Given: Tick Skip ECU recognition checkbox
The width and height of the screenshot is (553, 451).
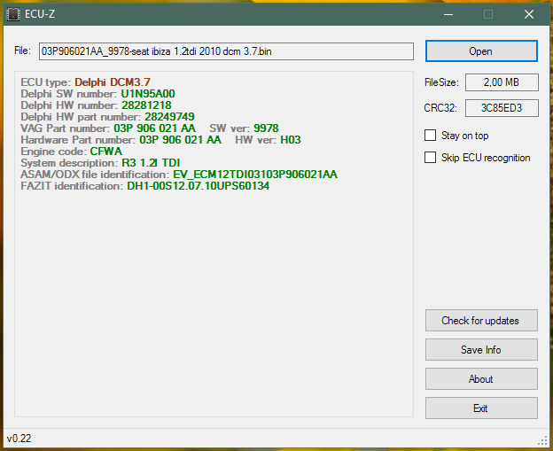Looking at the screenshot, I should (430, 157).
